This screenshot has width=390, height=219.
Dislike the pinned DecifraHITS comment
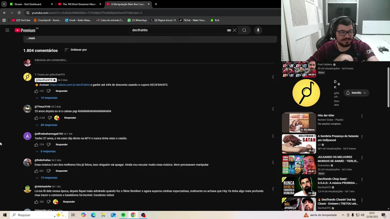point(48,91)
